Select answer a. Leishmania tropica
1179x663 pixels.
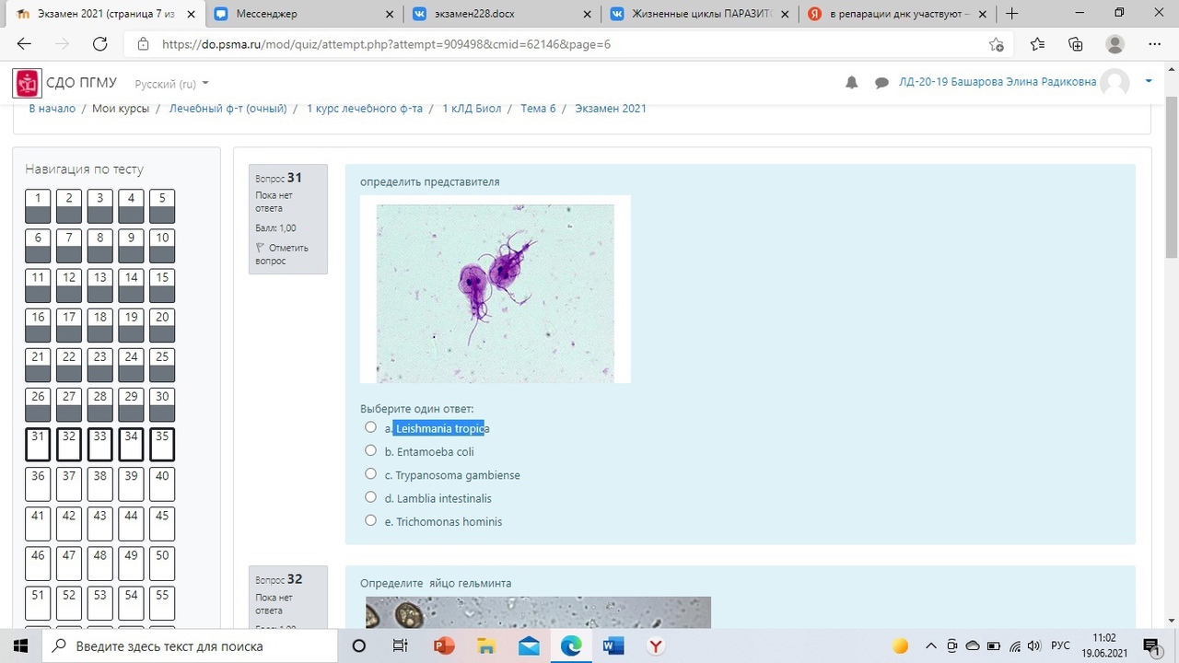point(370,427)
